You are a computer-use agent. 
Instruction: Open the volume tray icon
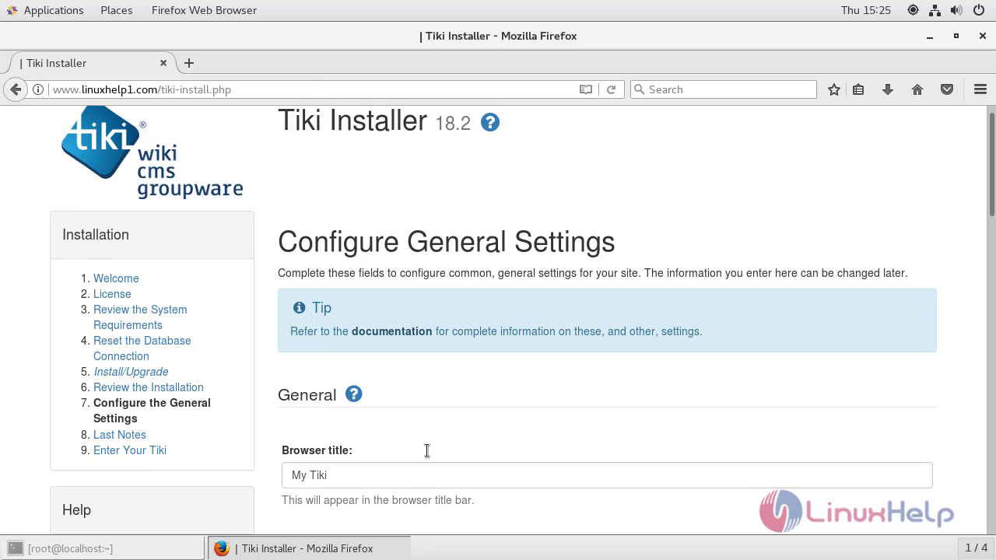coord(956,10)
